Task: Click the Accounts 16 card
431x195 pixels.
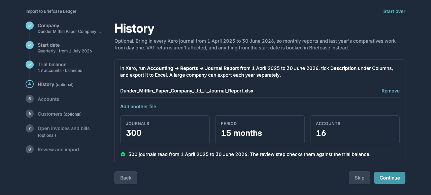Action: 355,130
